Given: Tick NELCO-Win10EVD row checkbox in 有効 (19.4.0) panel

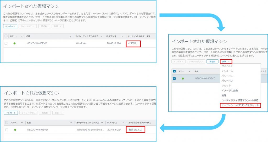Looking at the screenshot, I should click(7, 130).
